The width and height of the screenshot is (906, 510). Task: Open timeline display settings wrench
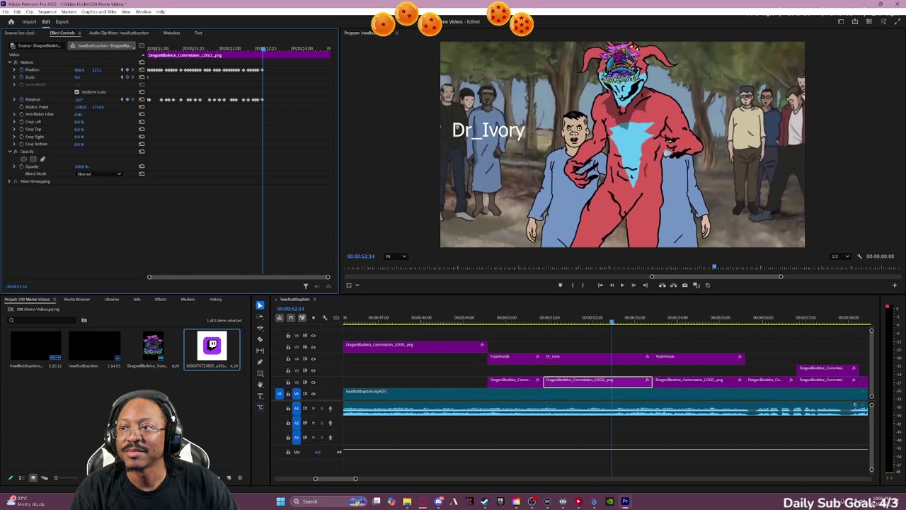coord(325,317)
